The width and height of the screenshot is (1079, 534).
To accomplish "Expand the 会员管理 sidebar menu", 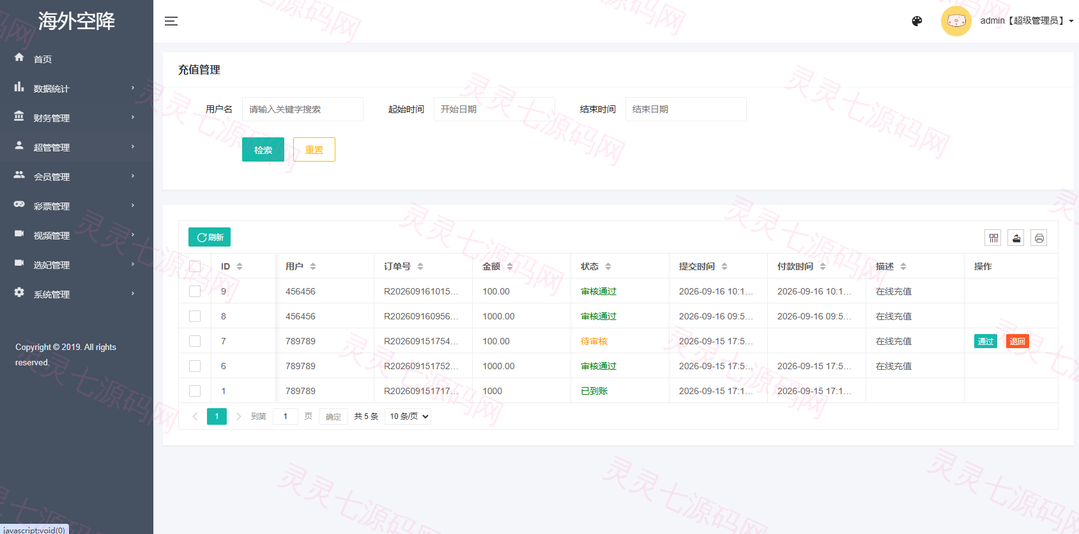I will coord(77,176).
